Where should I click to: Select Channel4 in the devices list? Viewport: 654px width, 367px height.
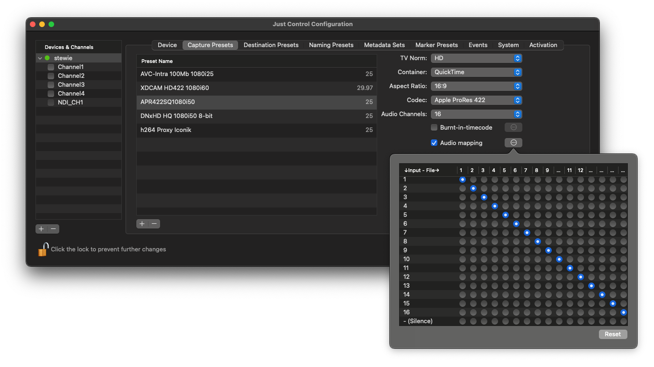78,94
